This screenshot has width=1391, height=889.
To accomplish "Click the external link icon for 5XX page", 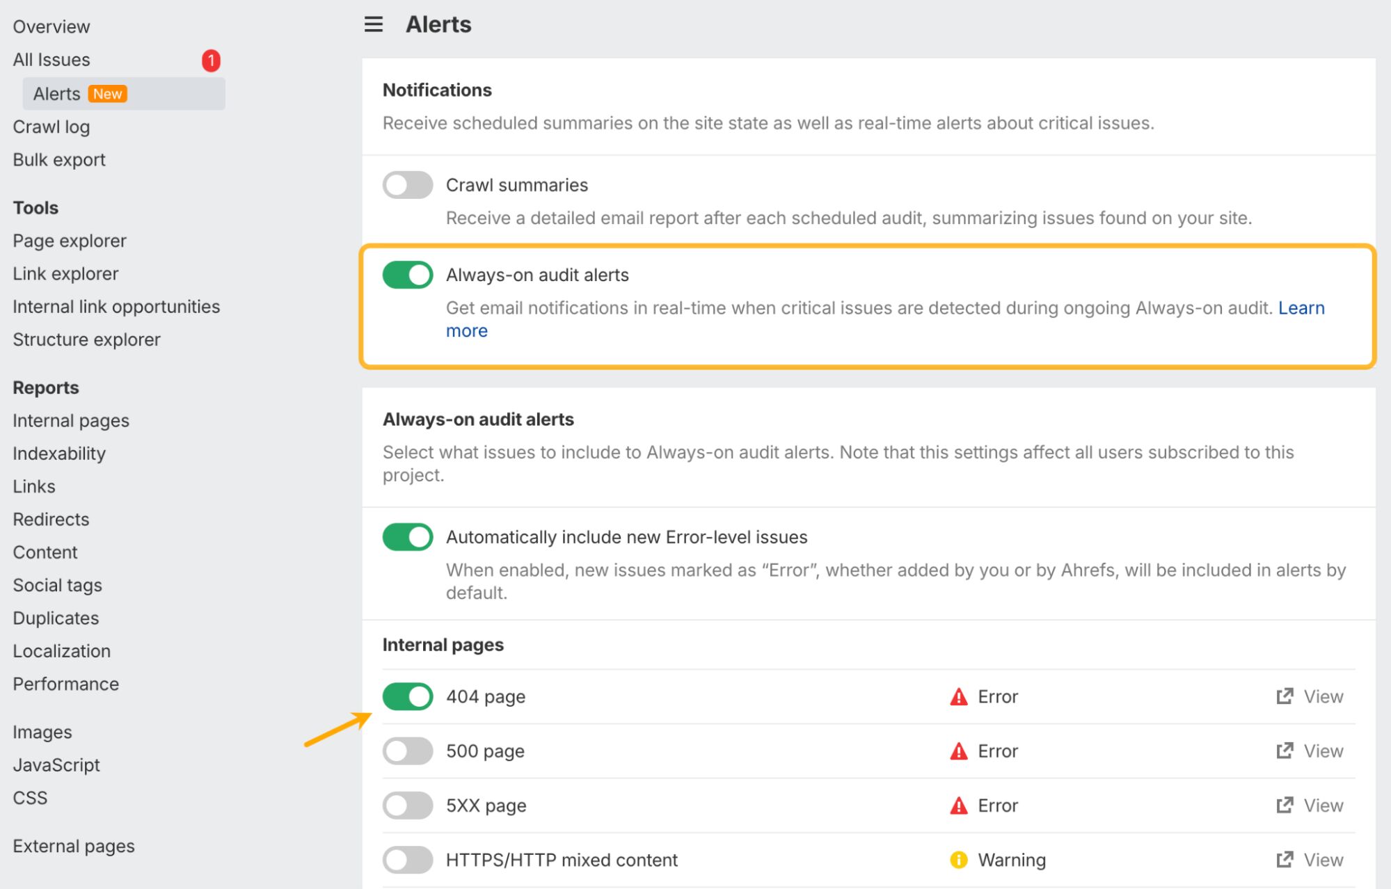I will pyautogui.click(x=1285, y=806).
